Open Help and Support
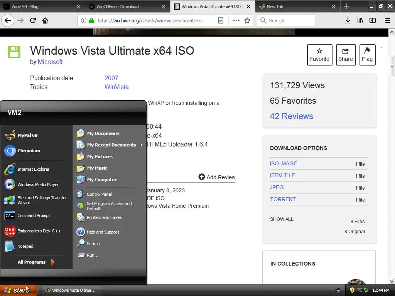 tap(98, 232)
